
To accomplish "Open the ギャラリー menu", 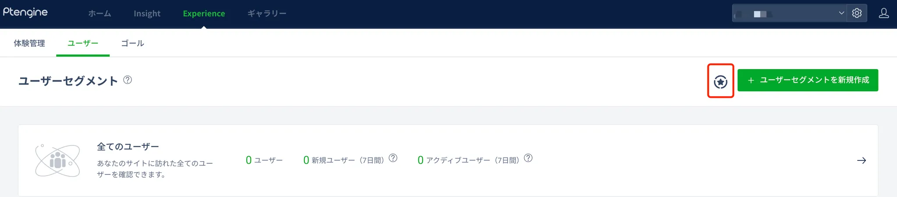I will pos(267,14).
